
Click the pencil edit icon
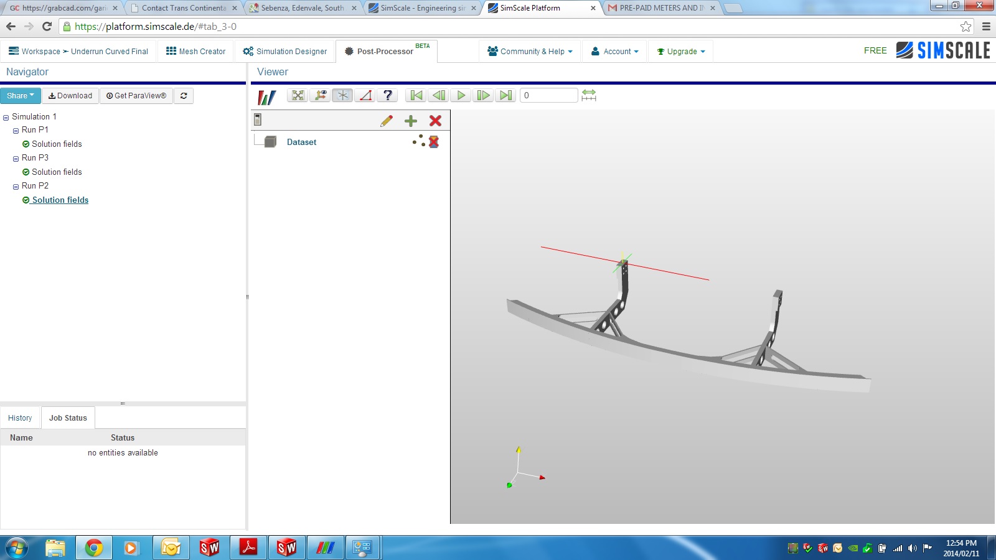point(387,121)
